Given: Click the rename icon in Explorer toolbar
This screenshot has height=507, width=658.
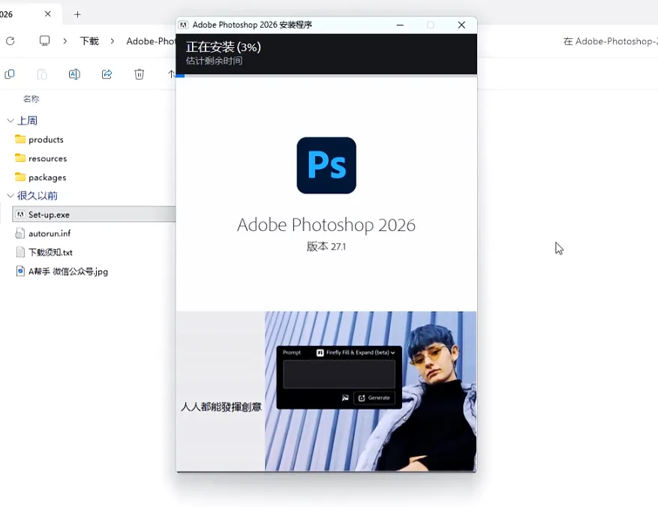Looking at the screenshot, I should [74, 74].
